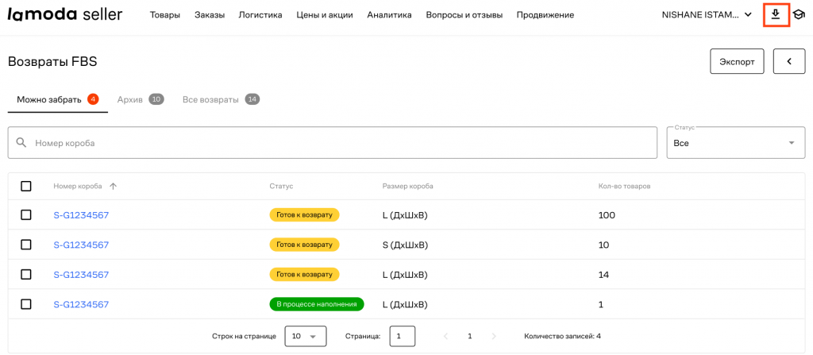
Task: Open box link in the 10-item row
Action: (81, 245)
